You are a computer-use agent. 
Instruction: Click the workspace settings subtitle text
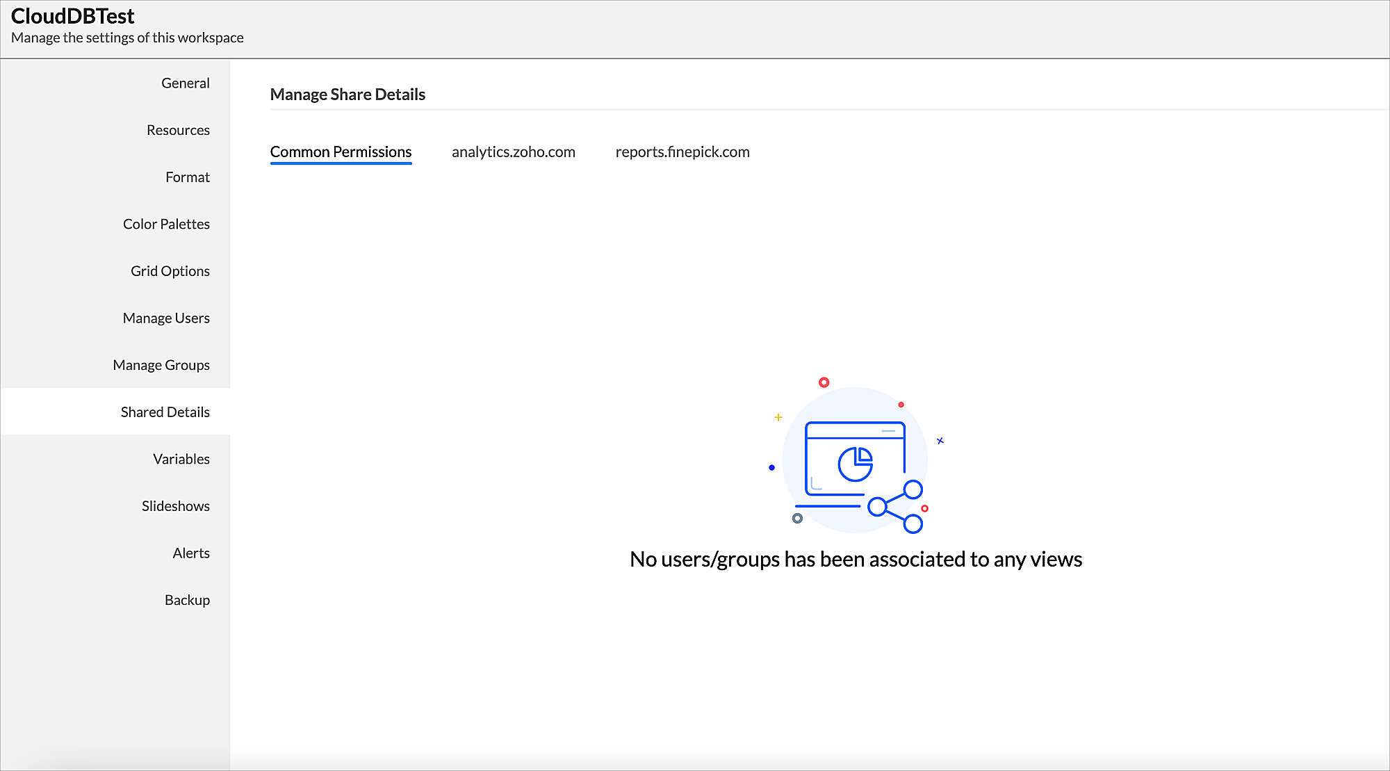[x=127, y=38]
